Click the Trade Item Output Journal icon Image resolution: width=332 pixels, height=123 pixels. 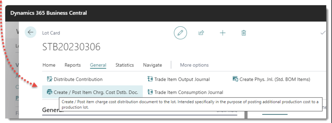point(150,79)
